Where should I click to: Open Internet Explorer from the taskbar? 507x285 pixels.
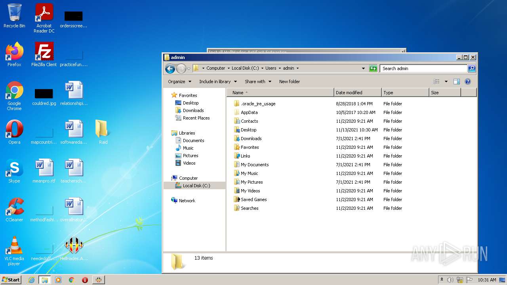31,280
